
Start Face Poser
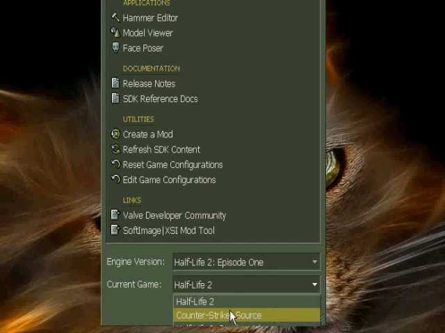point(143,48)
